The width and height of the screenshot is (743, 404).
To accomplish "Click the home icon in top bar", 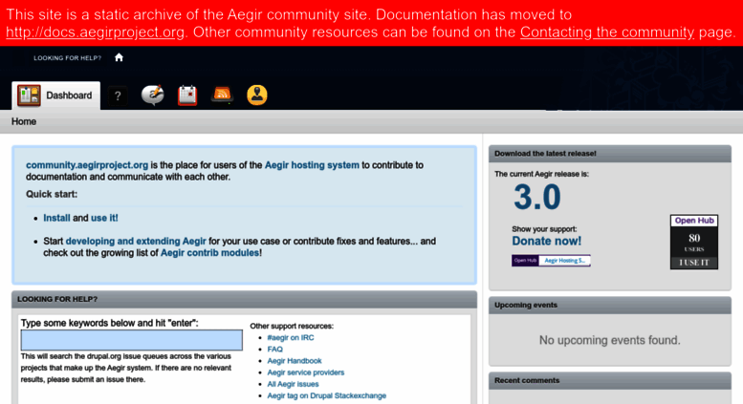I will click(x=119, y=57).
